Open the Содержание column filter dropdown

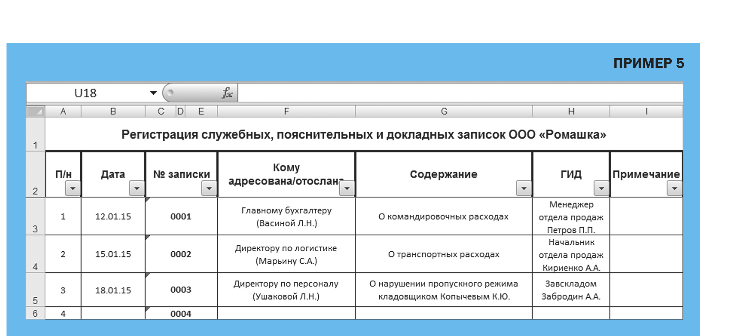pyautogui.click(x=524, y=189)
